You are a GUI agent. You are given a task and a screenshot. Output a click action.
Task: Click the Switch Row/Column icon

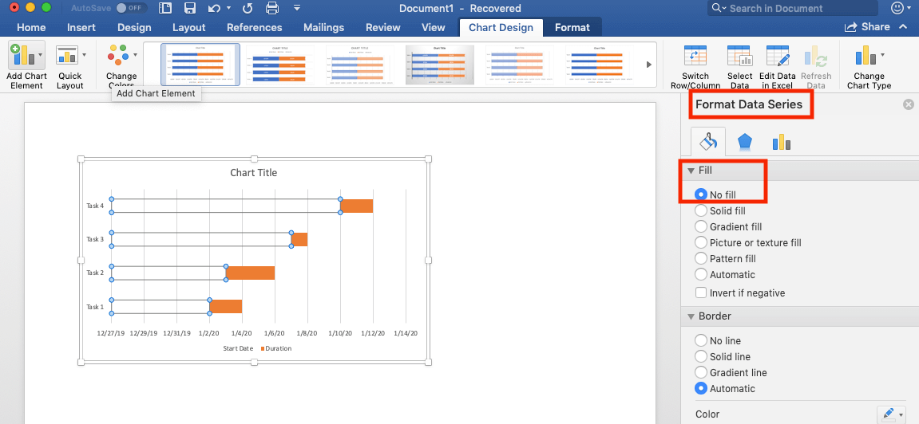[x=695, y=57]
